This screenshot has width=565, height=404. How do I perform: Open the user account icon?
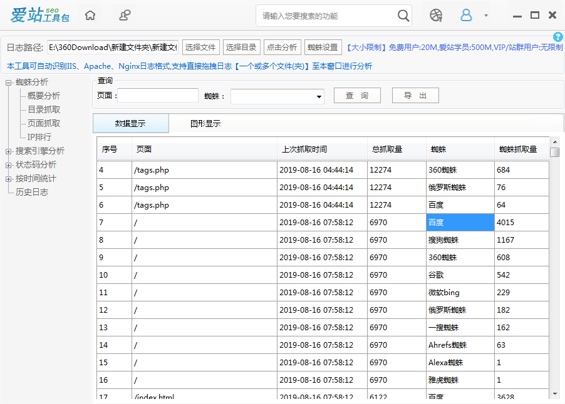tap(466, 16)
